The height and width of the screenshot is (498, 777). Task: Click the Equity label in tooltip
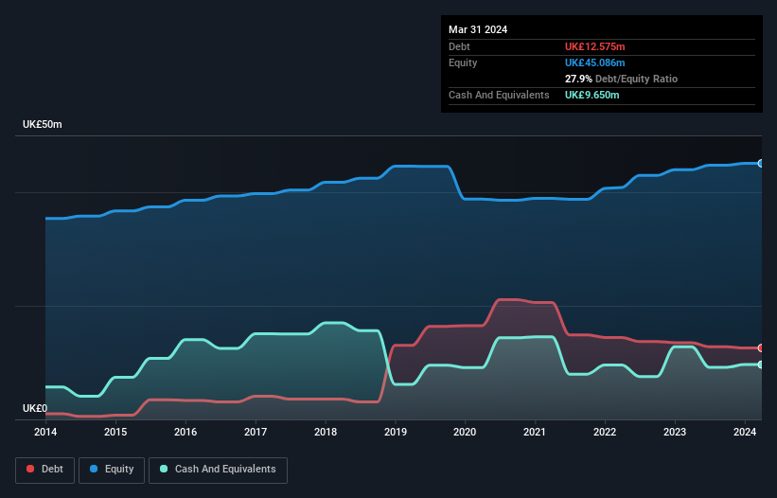click(463, 62)
